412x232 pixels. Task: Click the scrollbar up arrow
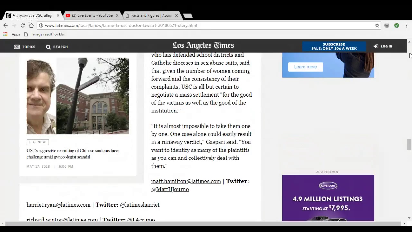click(409, 42)
